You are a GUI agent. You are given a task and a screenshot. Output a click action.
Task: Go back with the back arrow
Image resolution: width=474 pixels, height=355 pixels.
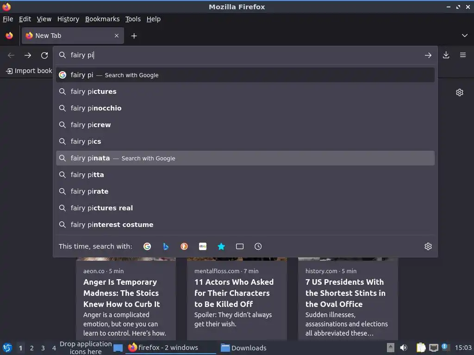pyautogui.click(x=11, y=55)
